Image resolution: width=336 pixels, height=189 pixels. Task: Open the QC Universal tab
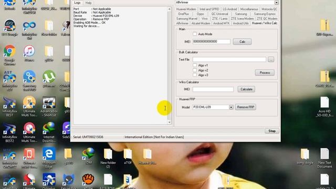point(219,14)
